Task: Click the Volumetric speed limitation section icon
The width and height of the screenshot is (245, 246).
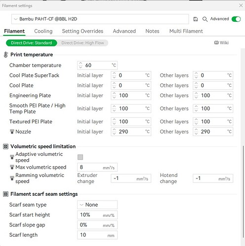Action: tap(6, 146)
